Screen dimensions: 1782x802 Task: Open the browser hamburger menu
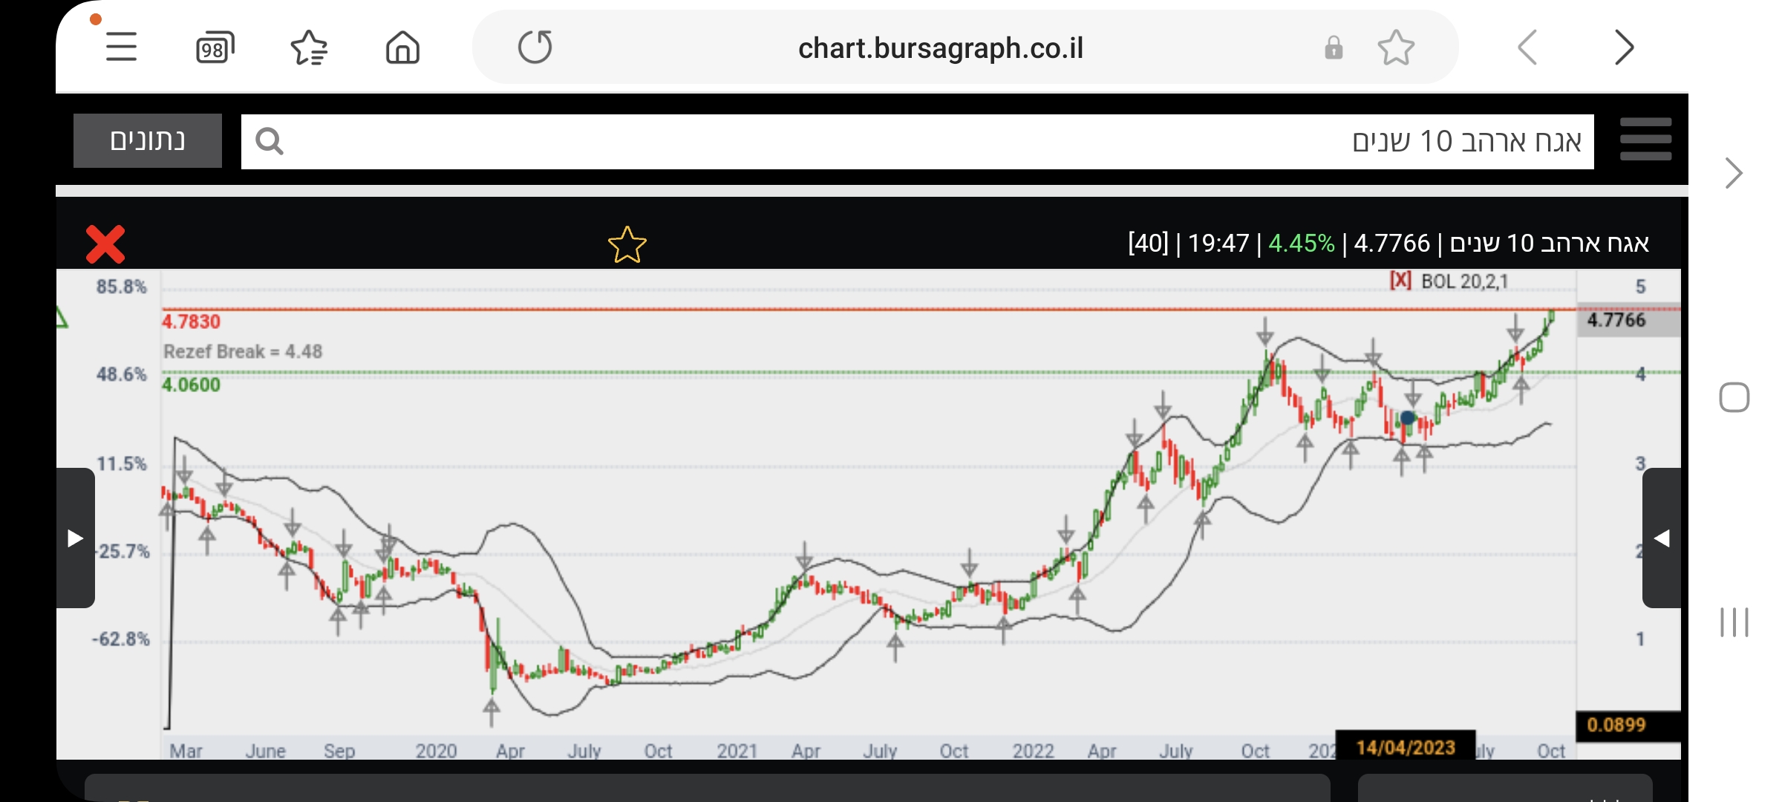tap(121, 48)
